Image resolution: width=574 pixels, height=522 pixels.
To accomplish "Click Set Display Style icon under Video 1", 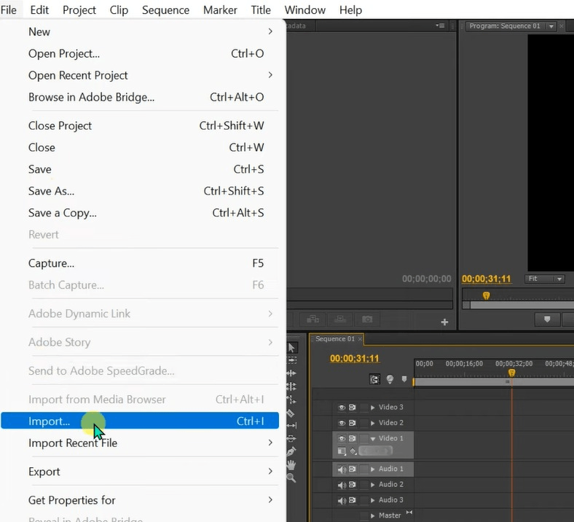I will point(342,451).
